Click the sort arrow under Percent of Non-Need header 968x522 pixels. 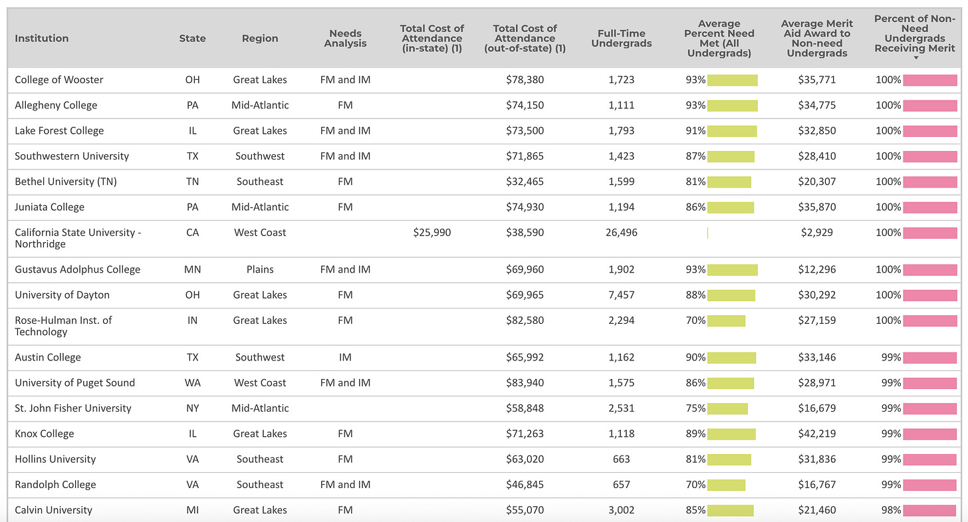(915, 58)
